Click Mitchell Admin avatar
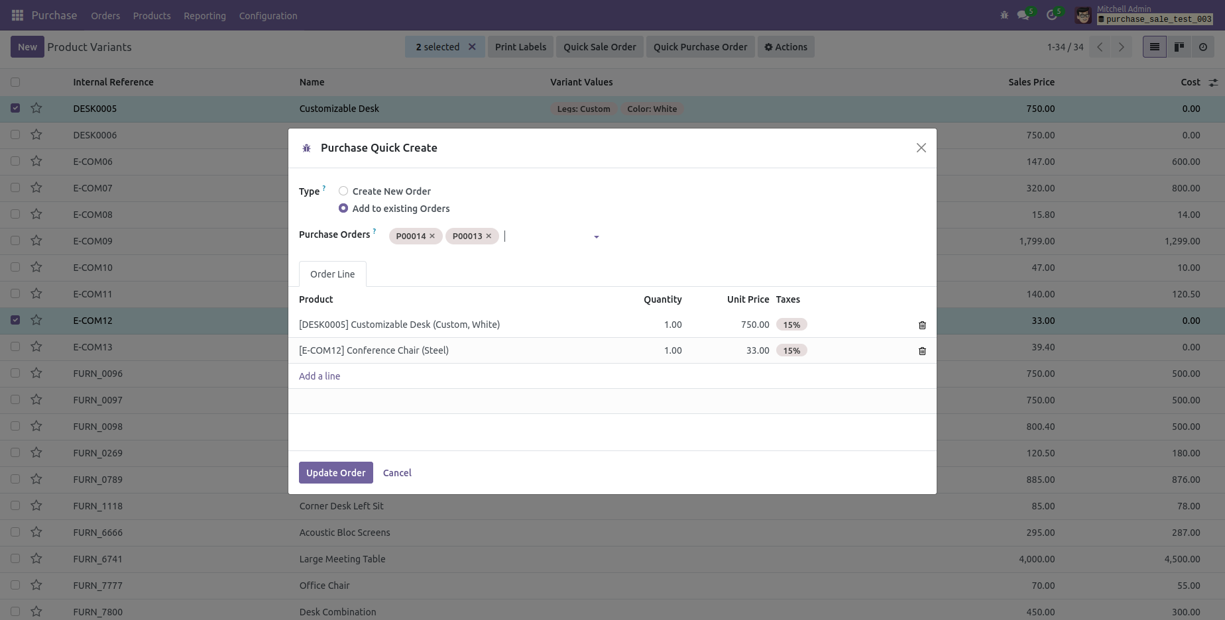 [x=1083, y=15]
